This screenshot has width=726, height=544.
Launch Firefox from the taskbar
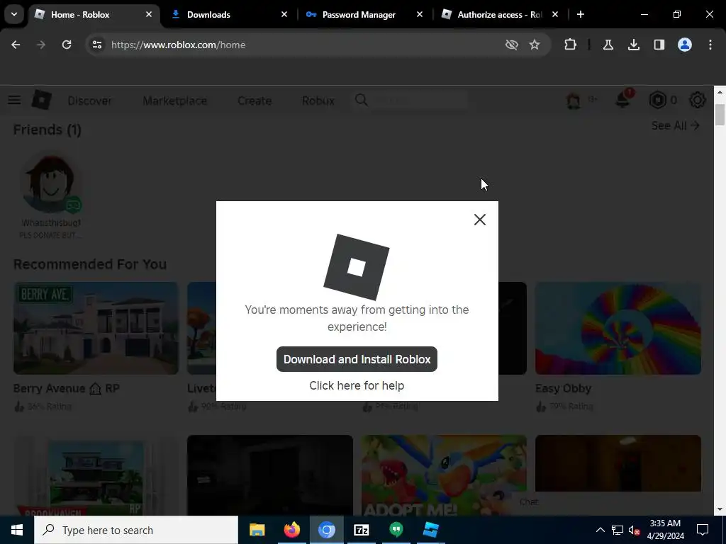point(291,530)
